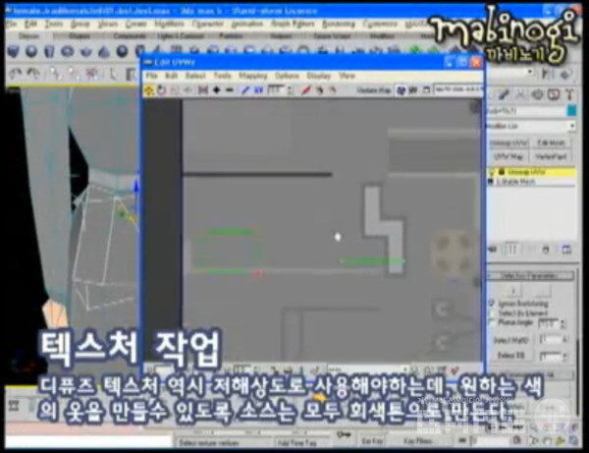Screen dimensions: 589x453
Task: Toggle the Ignore Backfacing checkbox
Action: (x=491, y=305)
